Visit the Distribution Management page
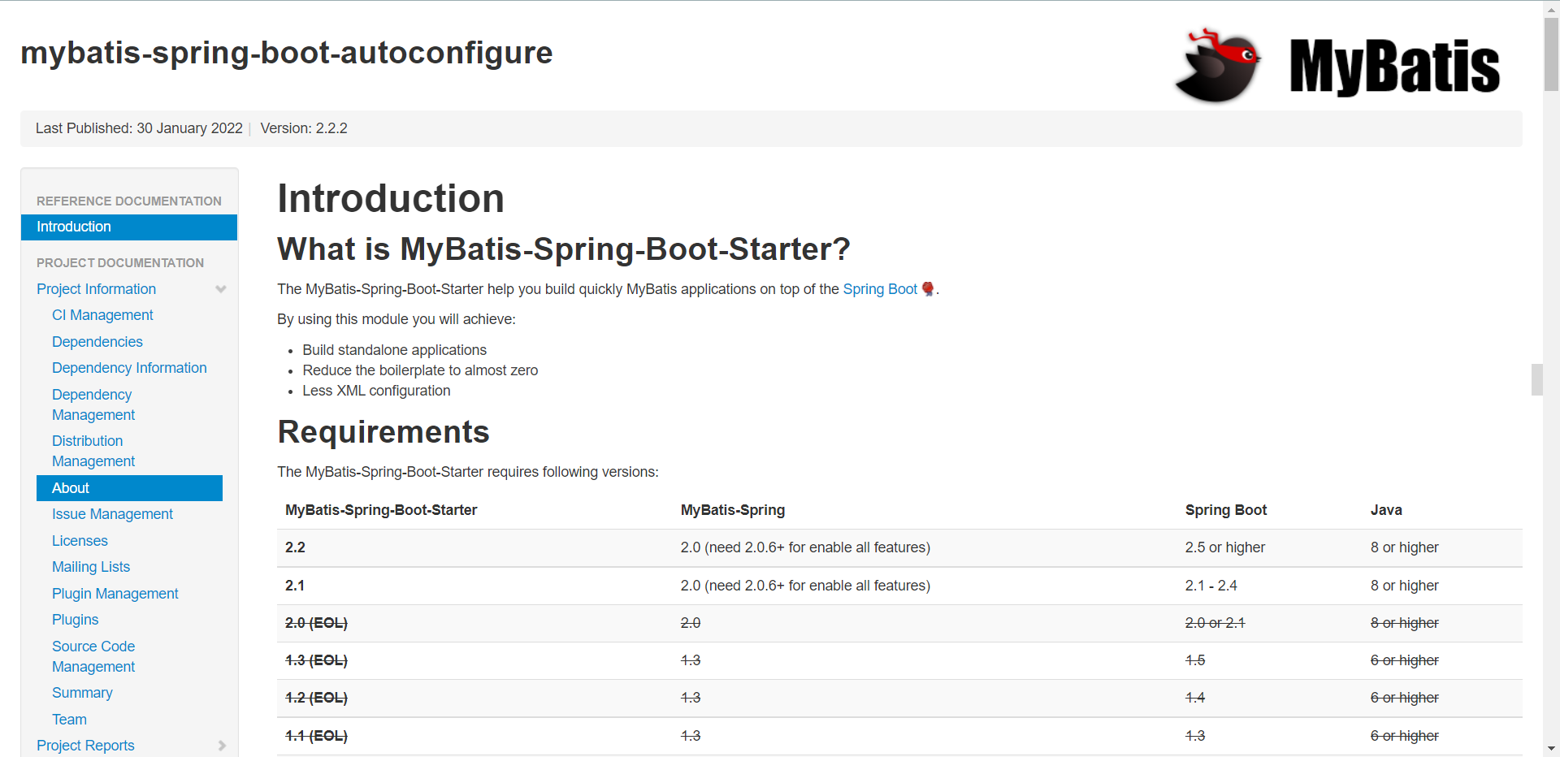1560x757 pixels. pos(93,451)
